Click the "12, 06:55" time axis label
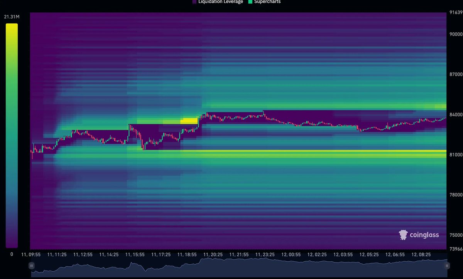 point(395,254)
